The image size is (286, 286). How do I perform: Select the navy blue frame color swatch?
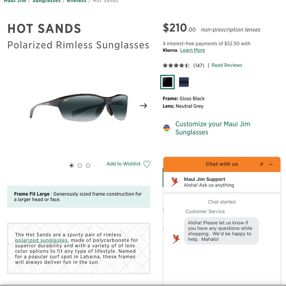[x=184, y=82]
